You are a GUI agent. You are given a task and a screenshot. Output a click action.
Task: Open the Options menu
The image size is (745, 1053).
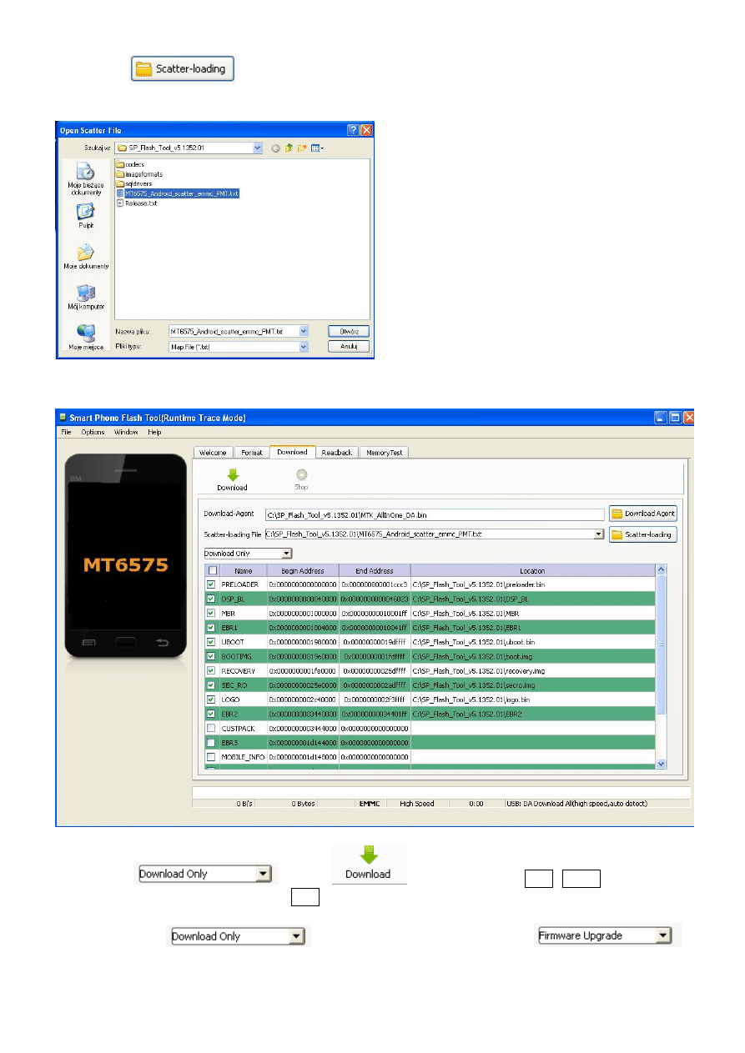pos(93,432)
